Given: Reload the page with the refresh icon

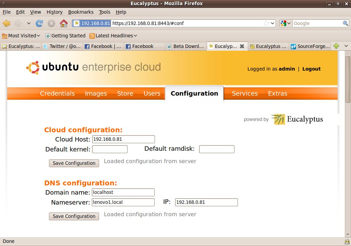Looking at the screenshot, I should tap(39, 23).
